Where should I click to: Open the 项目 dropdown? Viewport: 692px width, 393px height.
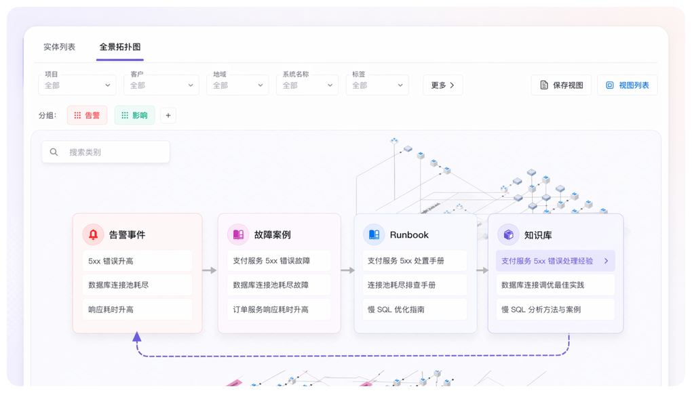pos(77,85)
